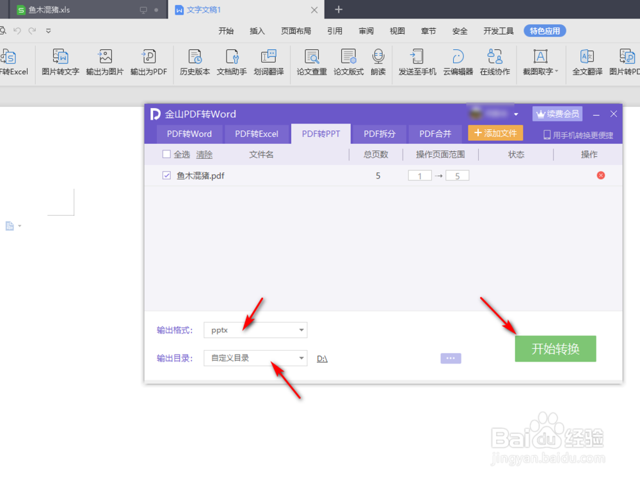Open the 输出格式 pptx dropdown

255,330
